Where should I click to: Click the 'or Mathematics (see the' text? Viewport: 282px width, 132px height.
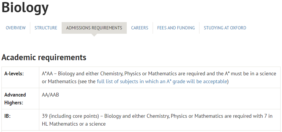(69, 81)
